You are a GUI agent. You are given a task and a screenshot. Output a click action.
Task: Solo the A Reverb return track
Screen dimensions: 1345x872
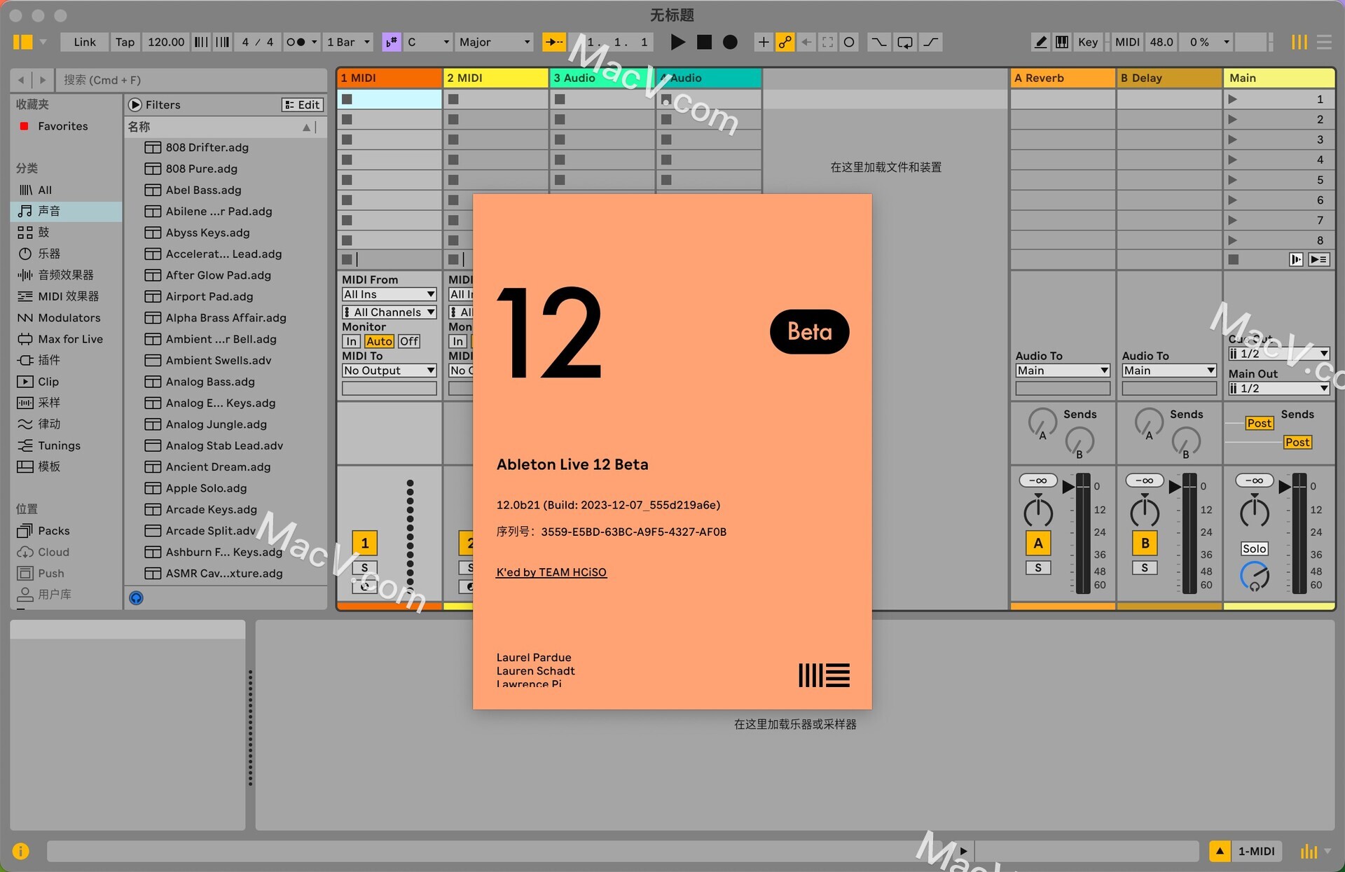[x=1038, y=568]
